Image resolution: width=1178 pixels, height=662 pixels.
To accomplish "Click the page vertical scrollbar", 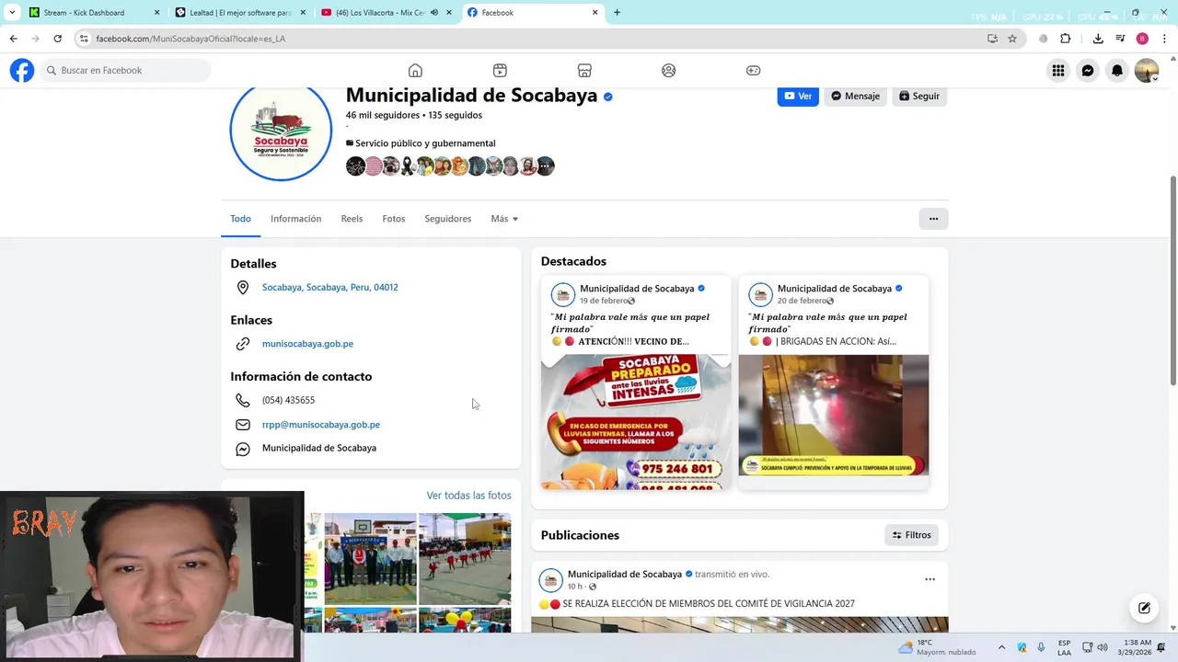I will [1172, 280].
